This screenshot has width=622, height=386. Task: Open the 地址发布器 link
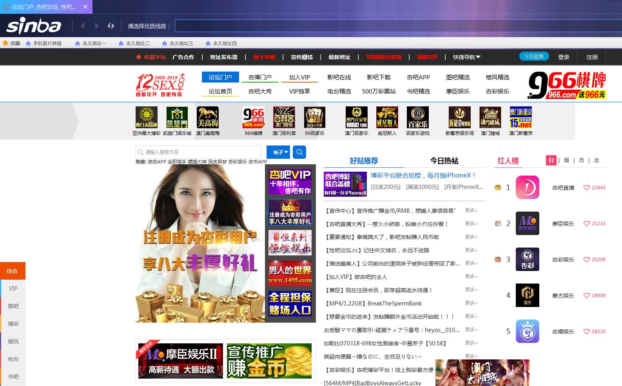coord(223,57)
